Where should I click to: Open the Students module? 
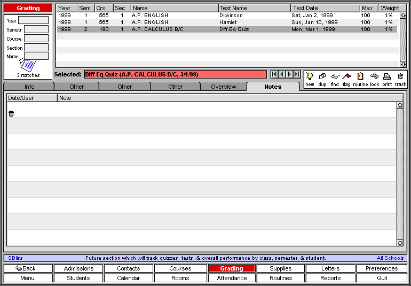[x=78, y=278]
